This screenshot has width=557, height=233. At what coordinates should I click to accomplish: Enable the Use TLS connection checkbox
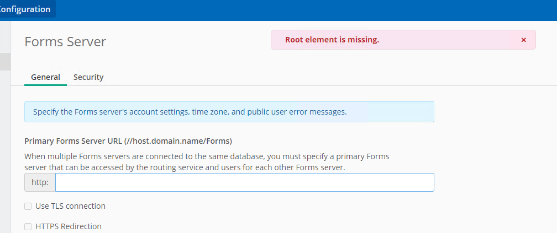pyautogui.click(x=28, y=206)
